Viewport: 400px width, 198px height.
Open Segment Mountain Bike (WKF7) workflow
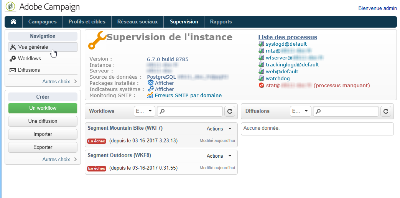click(x=125, y=128)
